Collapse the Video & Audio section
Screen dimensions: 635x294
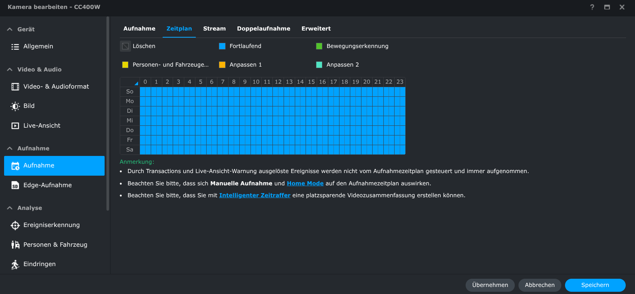(10, 70)
